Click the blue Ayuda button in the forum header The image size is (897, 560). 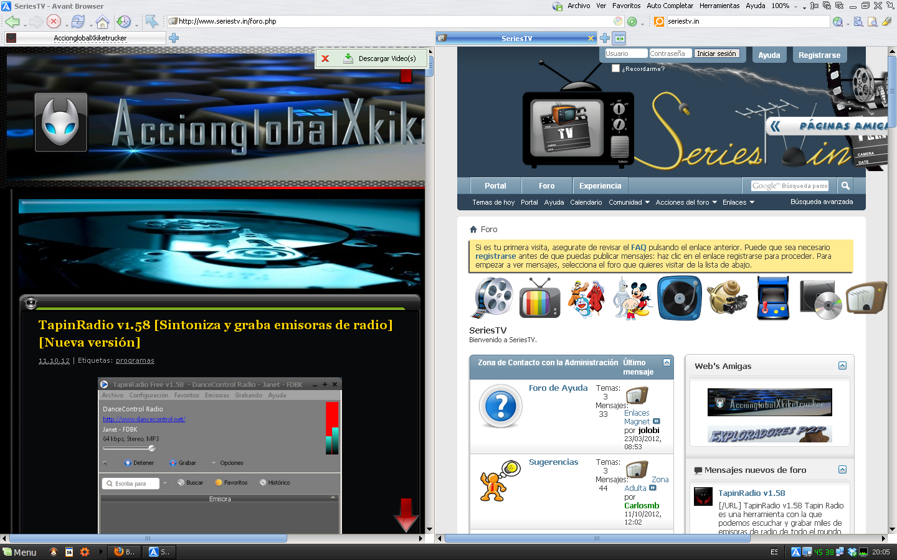769,55
